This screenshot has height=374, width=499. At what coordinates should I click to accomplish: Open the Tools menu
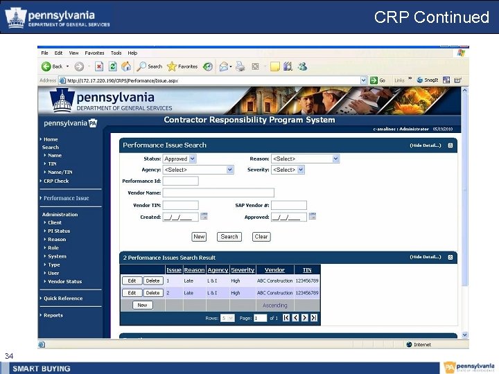[116, 53]
